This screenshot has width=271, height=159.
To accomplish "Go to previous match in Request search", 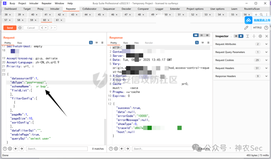I will tap(16, 149).
